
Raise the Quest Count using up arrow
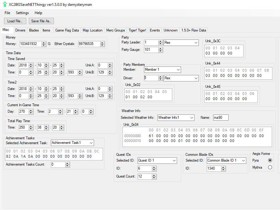154,175
